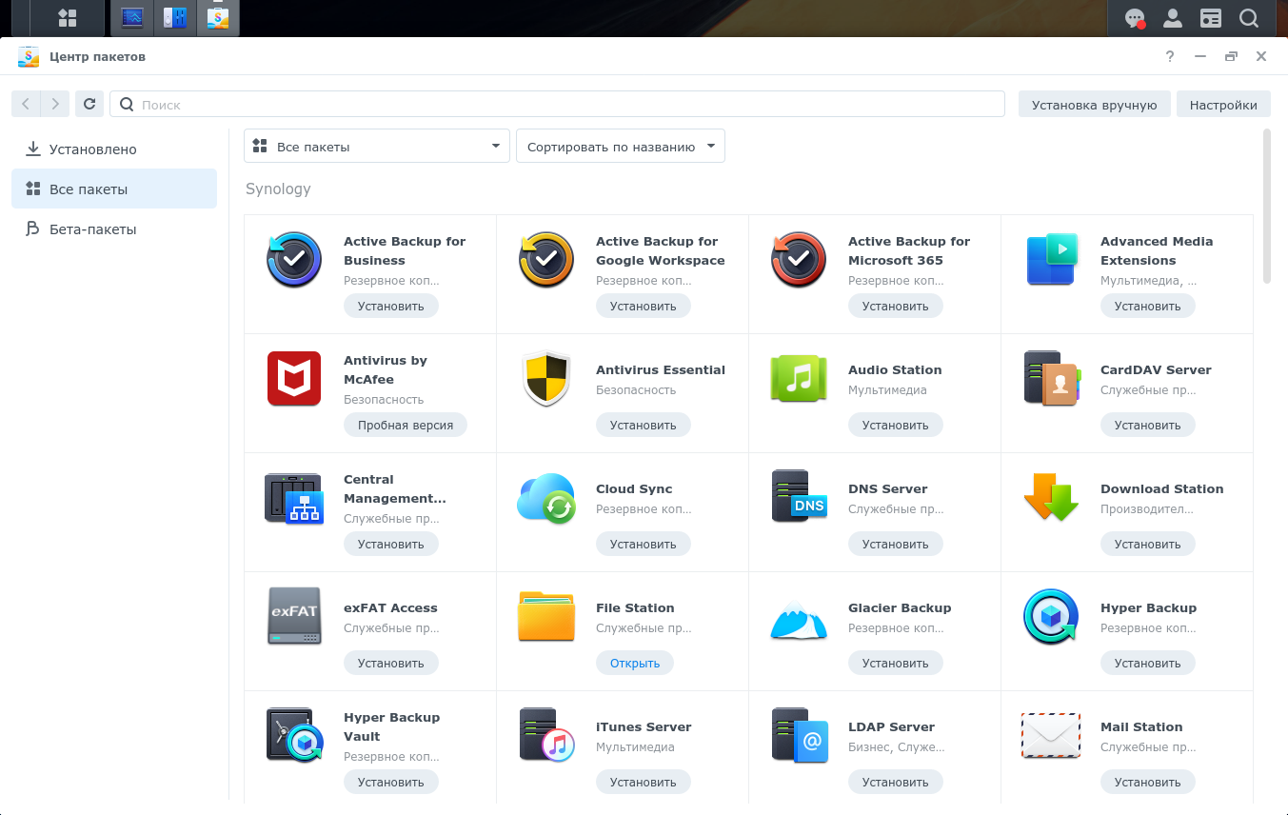Select the Active Backup for Microsoft 365 icon

pyautogui.click(x=799, y=259)
